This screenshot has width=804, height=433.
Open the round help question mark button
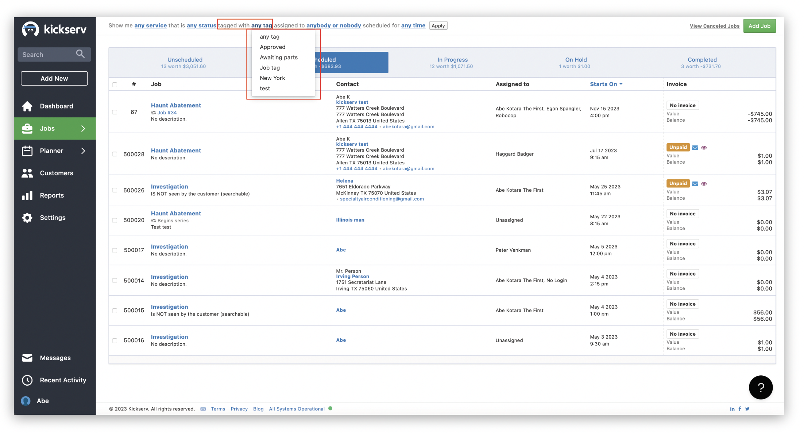coord(761,387)
